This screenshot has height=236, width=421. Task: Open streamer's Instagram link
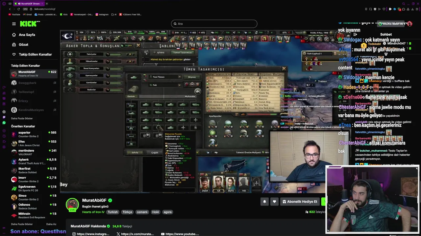[x=91, y=234]
